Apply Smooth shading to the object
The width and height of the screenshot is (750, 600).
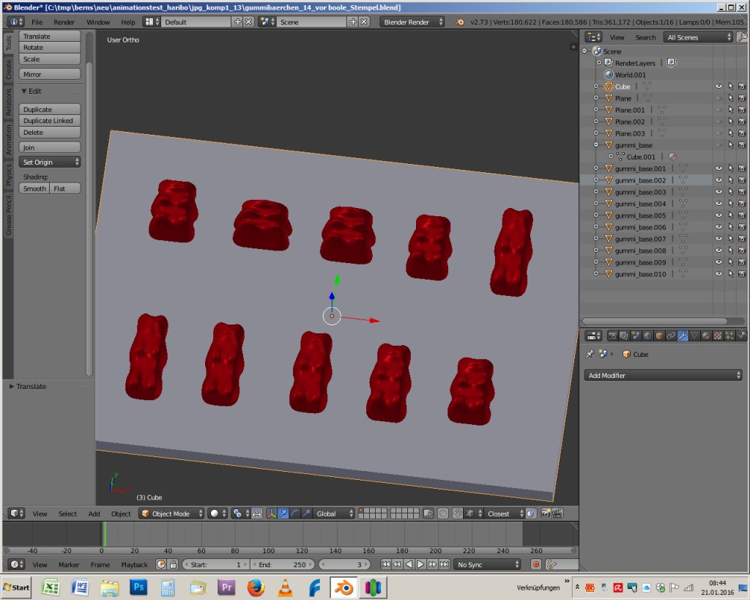(x=34, y=188)
